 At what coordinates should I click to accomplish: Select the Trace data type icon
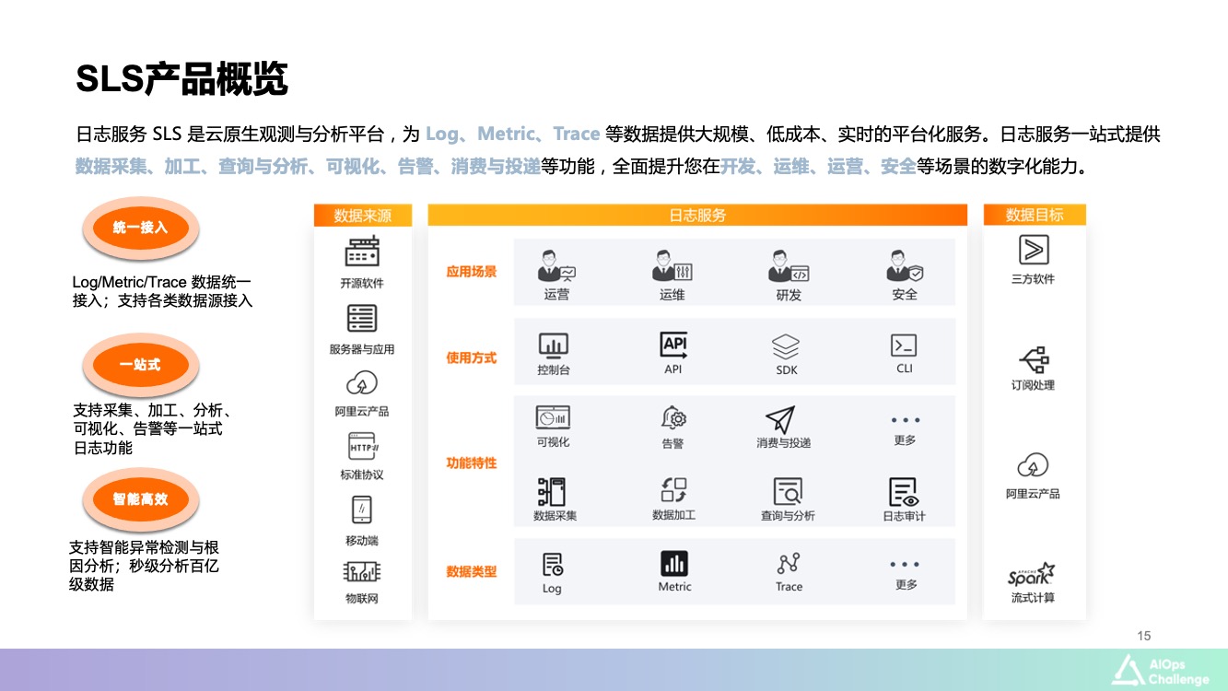point(789,563)
